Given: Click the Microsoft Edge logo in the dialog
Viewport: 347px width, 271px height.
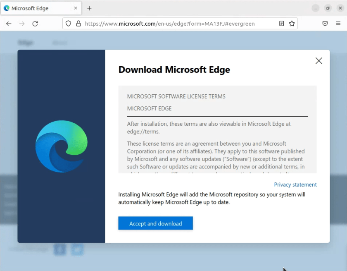Looking at the screenshot, I should pos(61,146).
